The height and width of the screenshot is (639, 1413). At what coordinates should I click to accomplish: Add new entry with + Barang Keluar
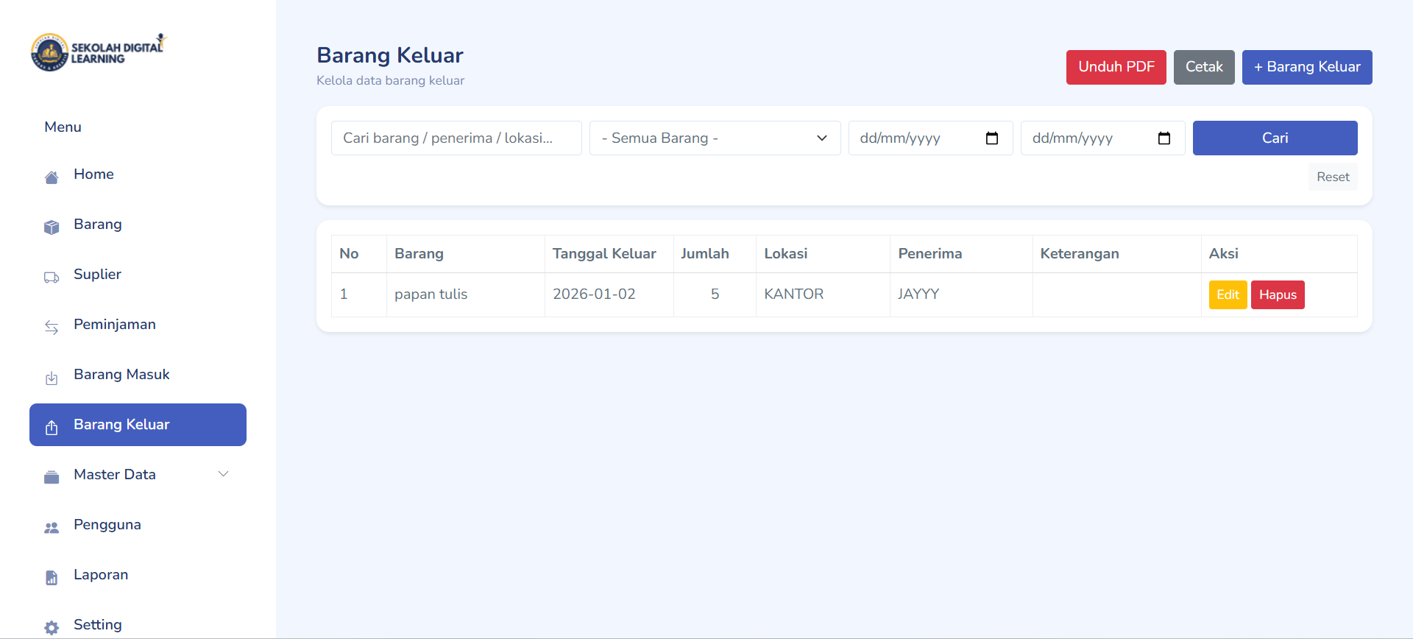1306,67
